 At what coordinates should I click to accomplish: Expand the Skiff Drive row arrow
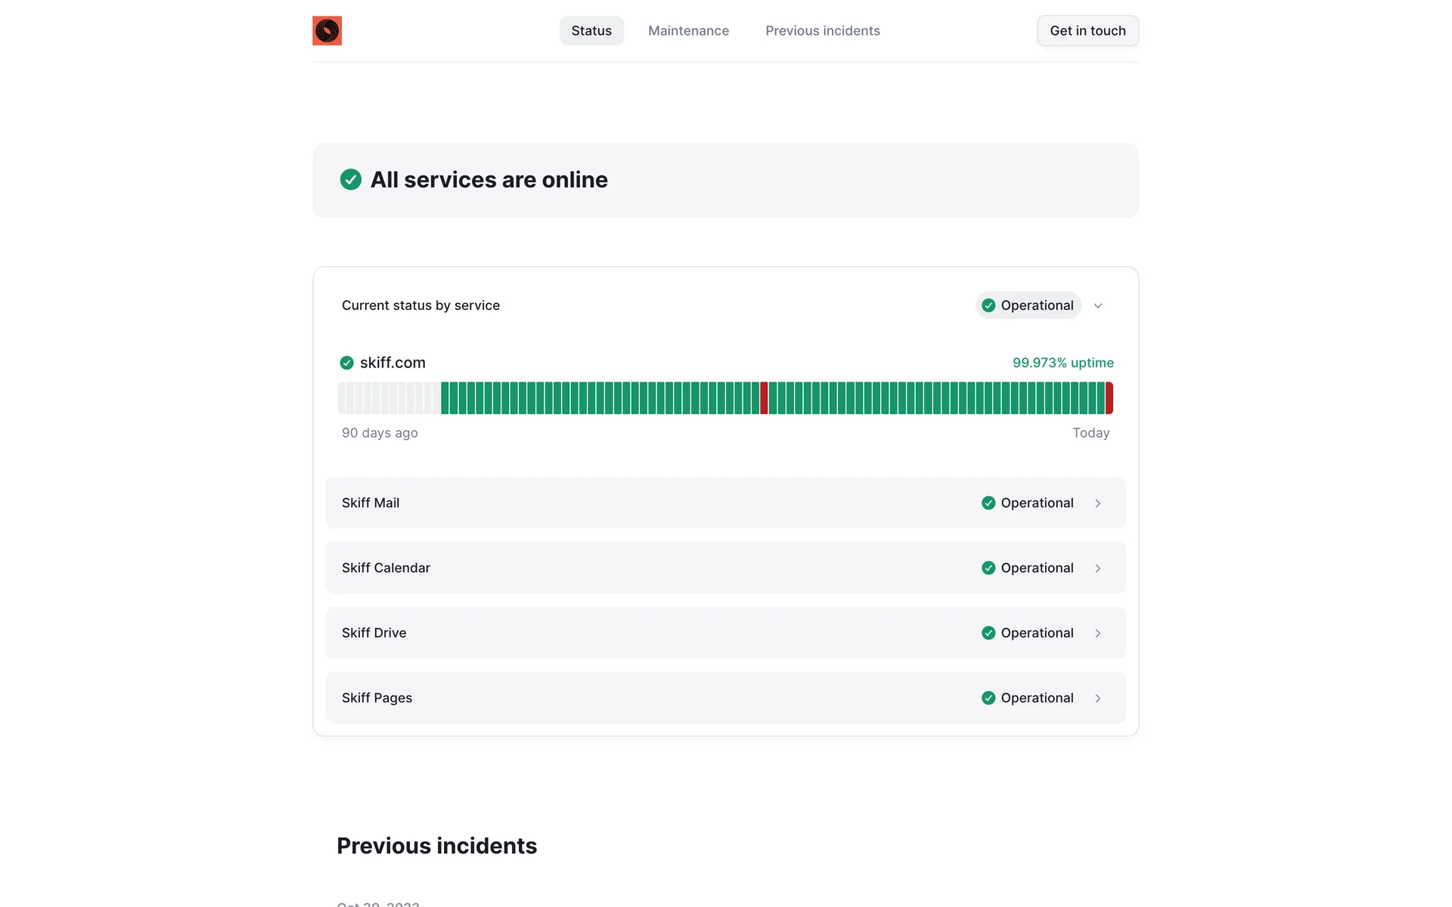pos(1098,633)
